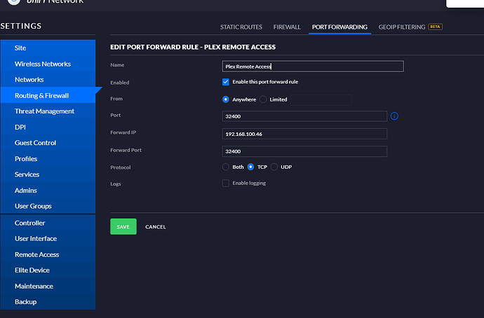Viewport: 484px width, 318px height.
Task: Open the Static Routes tab
Action: coord(241,27)
